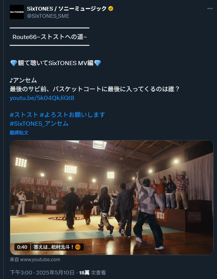This screenshot has height=279, width=217.
Task: Click the diamond emoji after MV編
Action: [x=97, y=63]
